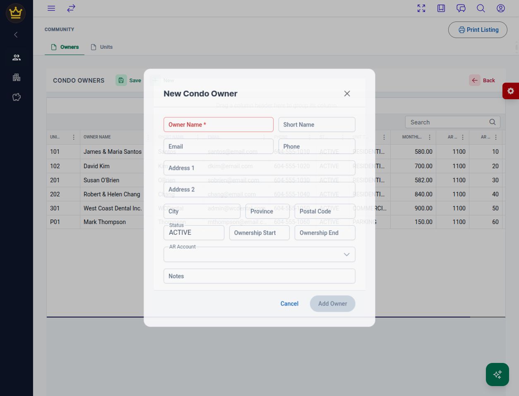The image size is (519, 396).
Task: Open the sparkle AI assistant button
Action: pos(497,375)
